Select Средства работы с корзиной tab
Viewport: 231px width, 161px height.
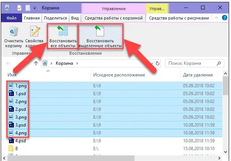pyautogui.click(x=113, y=18)
